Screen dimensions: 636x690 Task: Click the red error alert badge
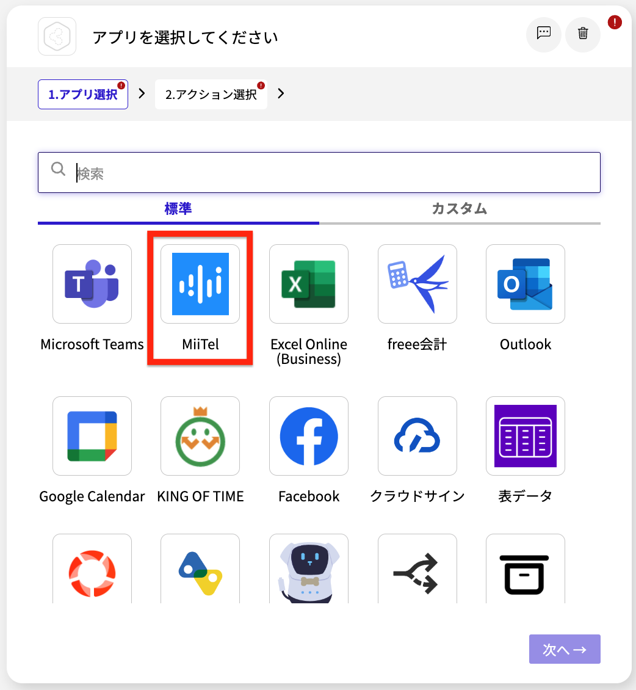615,22
